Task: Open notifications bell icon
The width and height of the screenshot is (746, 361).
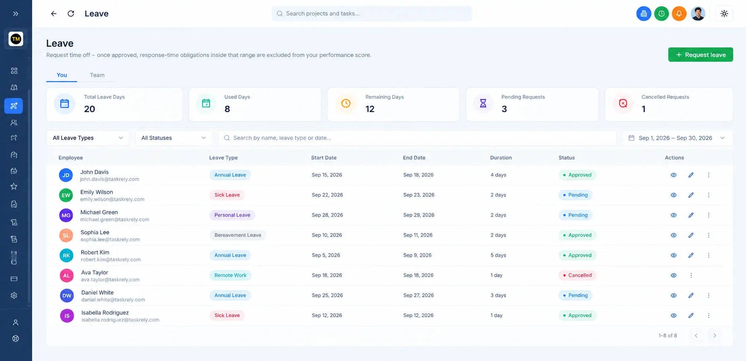Action: [x=679, y=14]
